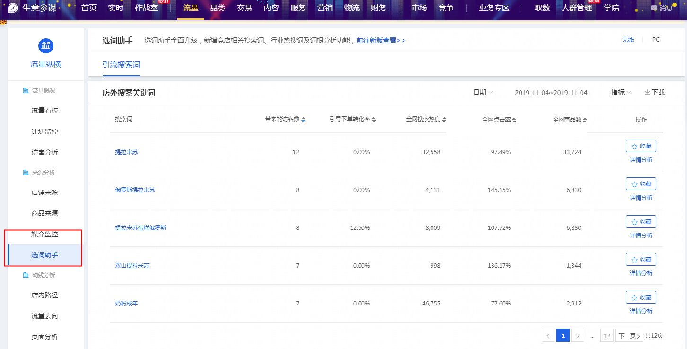687x349 pixels.
Task: Sort by 带来的访客数 column arrows
Action: (303, 120)
